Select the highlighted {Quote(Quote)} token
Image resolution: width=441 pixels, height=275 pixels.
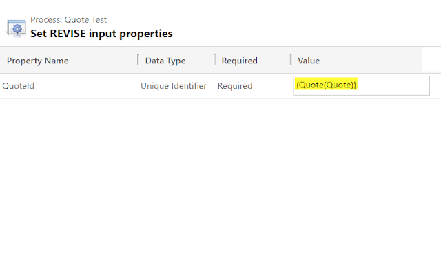pyautogui.click(x=326, y=85)
